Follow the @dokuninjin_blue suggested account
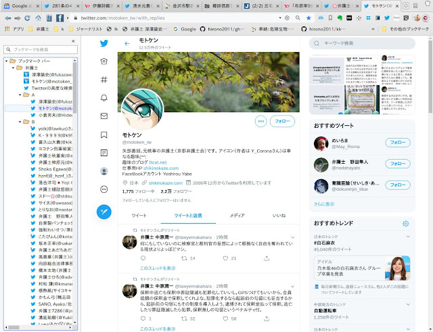Image resolution: width=433 pixels, height=332 pixels. click(398, 185)
